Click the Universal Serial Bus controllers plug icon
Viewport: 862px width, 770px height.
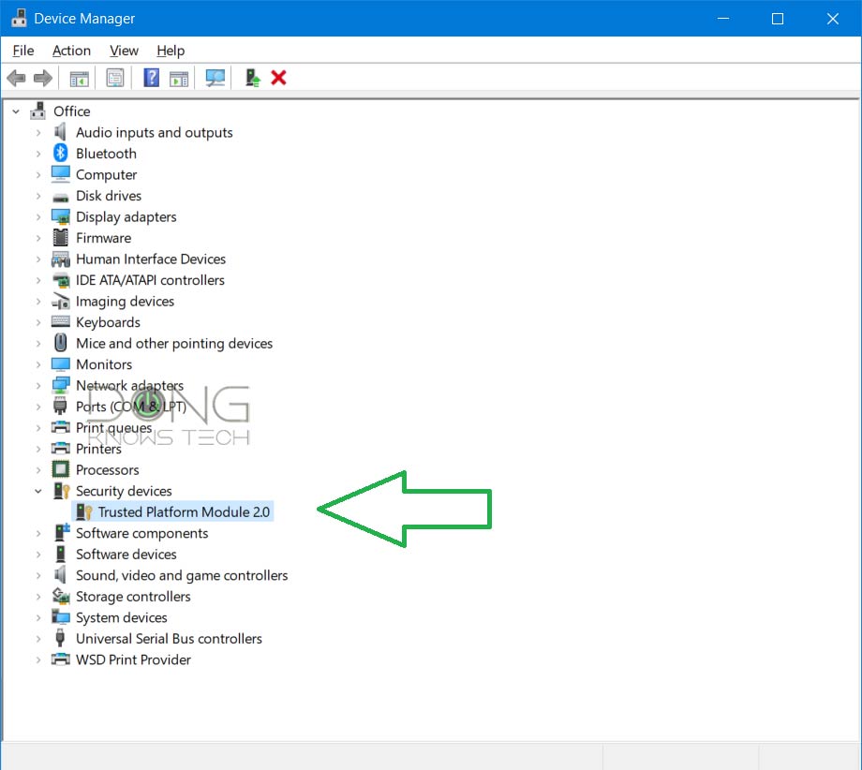click(61, 638)
